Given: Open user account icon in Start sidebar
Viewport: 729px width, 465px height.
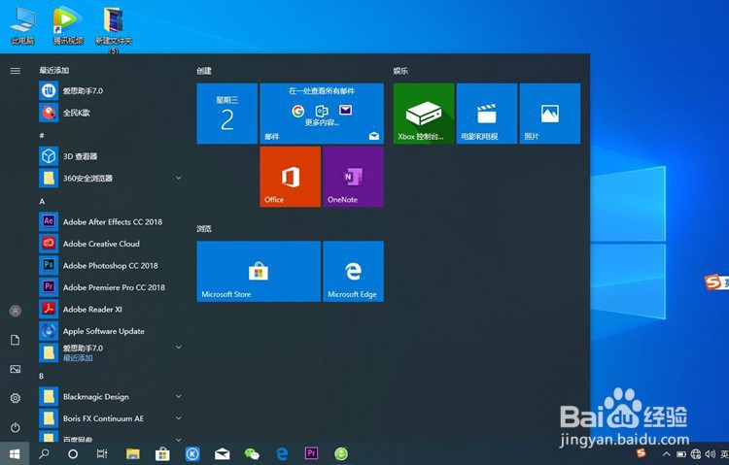Looking at the screenshot, I should tap(16, 311).
